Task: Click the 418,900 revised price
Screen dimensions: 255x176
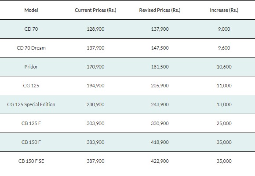Action: click(160, 142)
